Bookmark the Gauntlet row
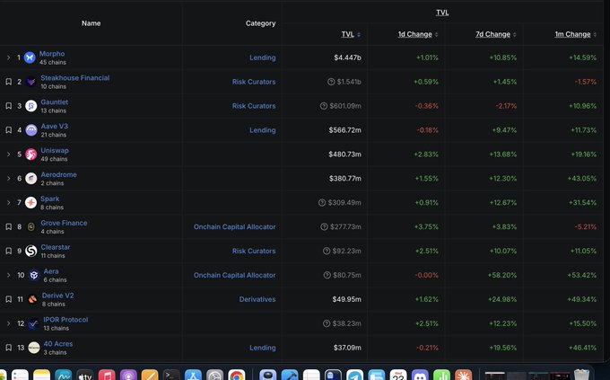 9,106
